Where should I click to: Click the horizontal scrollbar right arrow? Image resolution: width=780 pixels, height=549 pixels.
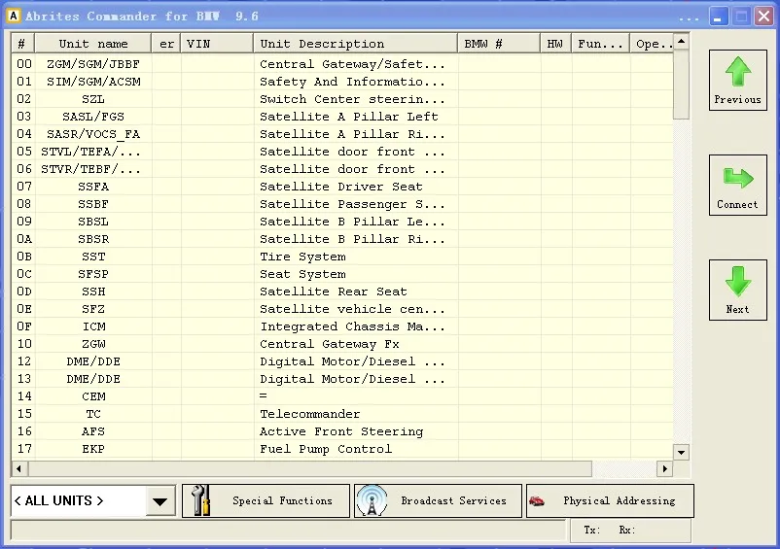(665, 468)
